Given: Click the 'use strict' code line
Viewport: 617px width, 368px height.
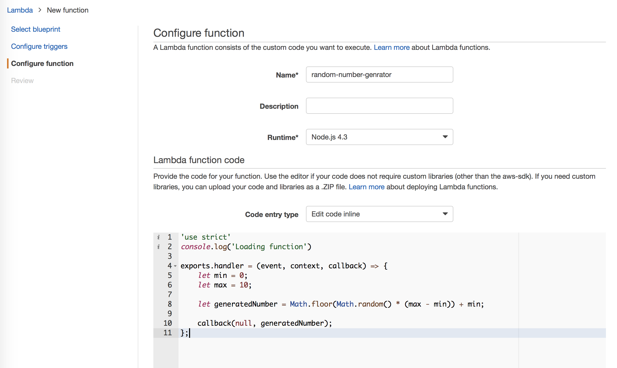Looking at the screenshot, I should (206, 237).
